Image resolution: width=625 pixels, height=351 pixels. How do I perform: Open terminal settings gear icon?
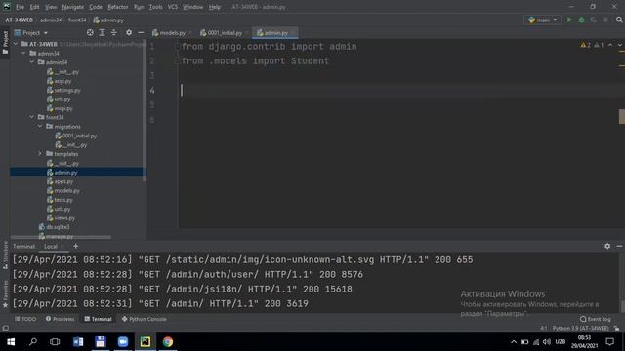pos(607,246)
